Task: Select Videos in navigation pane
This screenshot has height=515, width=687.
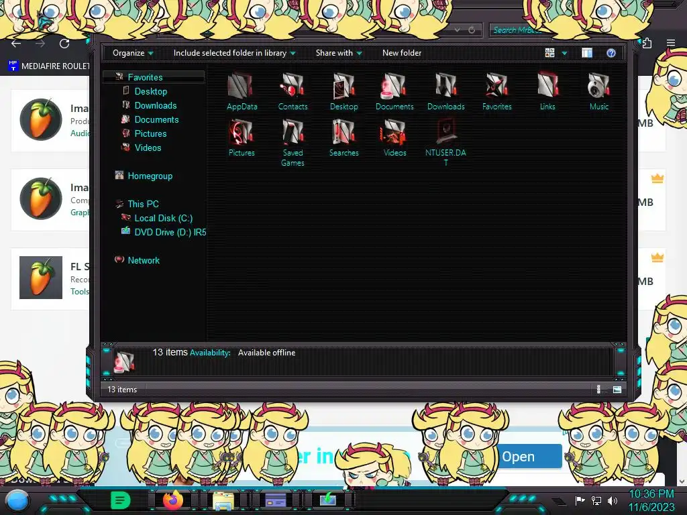Action: tap(147, 148)
